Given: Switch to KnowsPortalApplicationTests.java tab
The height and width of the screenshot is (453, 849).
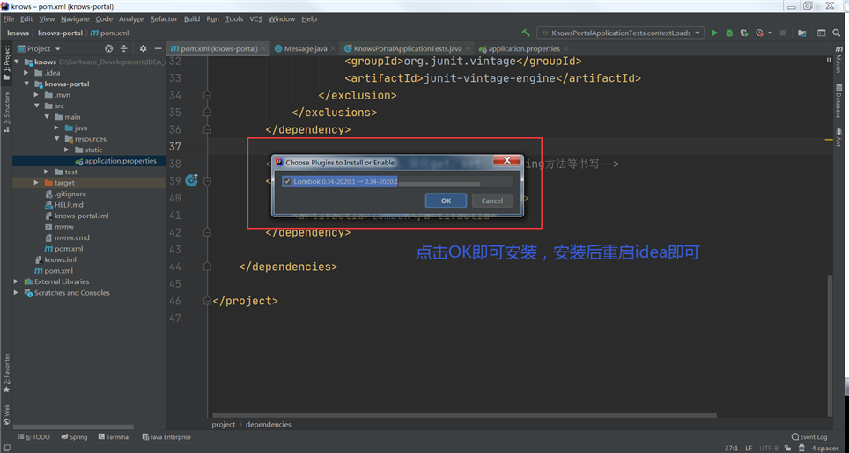Looking at the screenshot, I should click(407, 48).
